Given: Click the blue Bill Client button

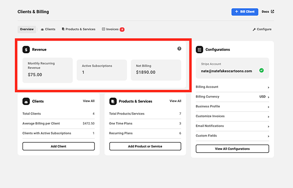Looking at the screenshot, I should (245, 12).
